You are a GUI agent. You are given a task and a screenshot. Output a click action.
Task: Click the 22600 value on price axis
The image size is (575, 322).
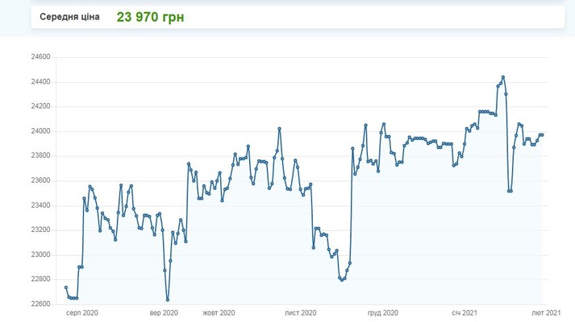(40, 303)
